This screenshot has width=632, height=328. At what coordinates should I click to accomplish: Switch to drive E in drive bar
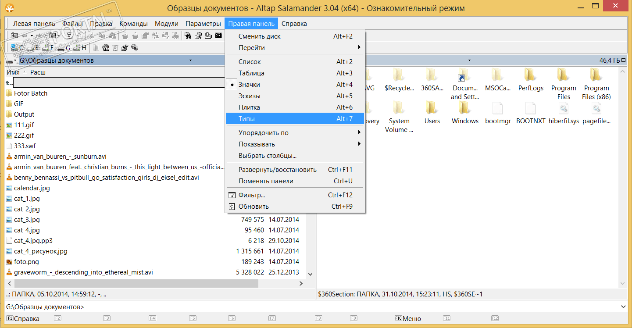(33, 48)
